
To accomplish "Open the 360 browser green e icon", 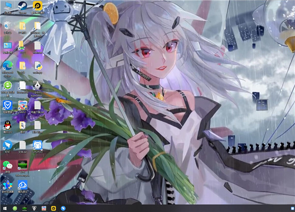I will [7, 86].
